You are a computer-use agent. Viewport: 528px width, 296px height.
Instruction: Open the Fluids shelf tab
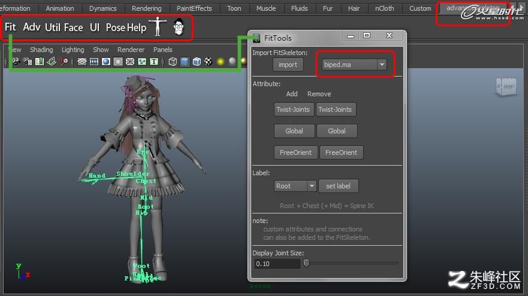pos(299,8)
